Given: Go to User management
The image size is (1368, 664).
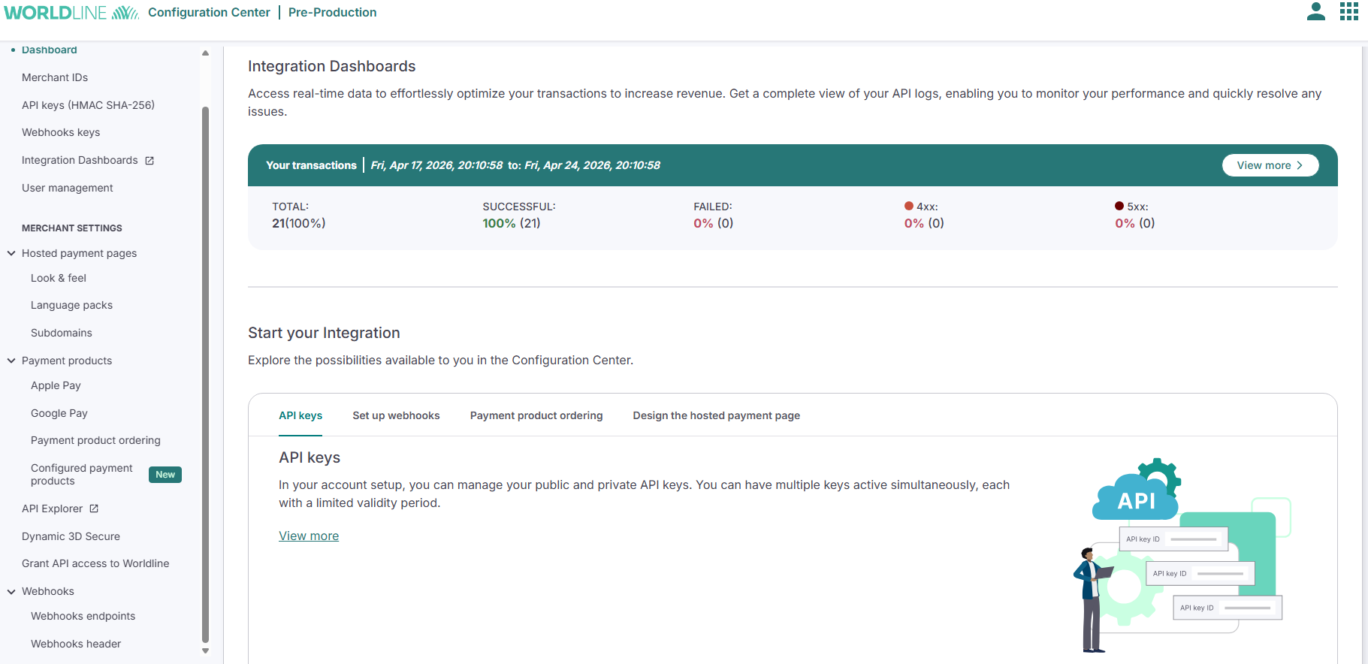Looking at the screenshot, I should 67,188.
